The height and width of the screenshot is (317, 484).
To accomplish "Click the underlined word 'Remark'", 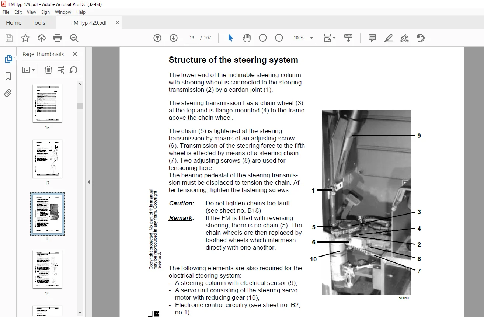I will click(x=181, y=218).
